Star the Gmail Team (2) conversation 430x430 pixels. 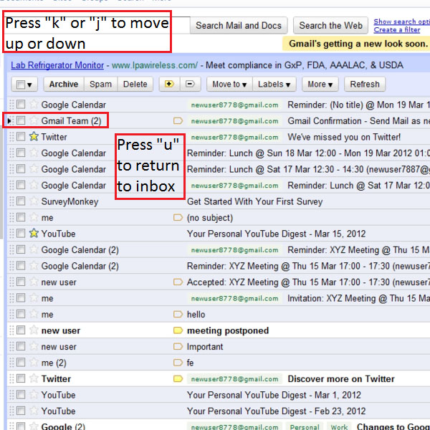tap(34, 120)
